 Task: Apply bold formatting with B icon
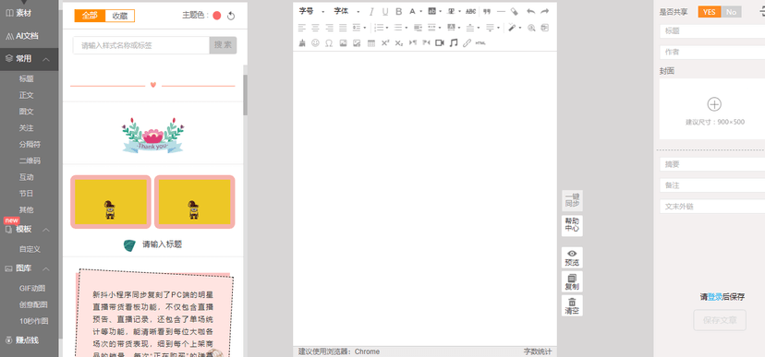(x=398, y=11)
